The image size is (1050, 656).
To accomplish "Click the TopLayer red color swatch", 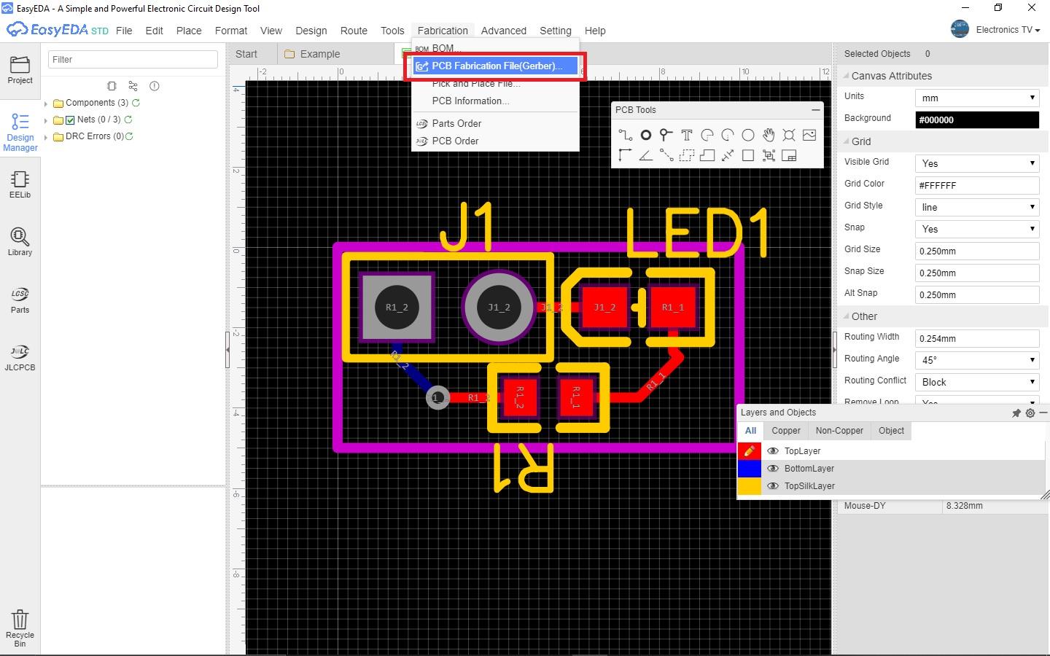I will [x=750, y=451].
